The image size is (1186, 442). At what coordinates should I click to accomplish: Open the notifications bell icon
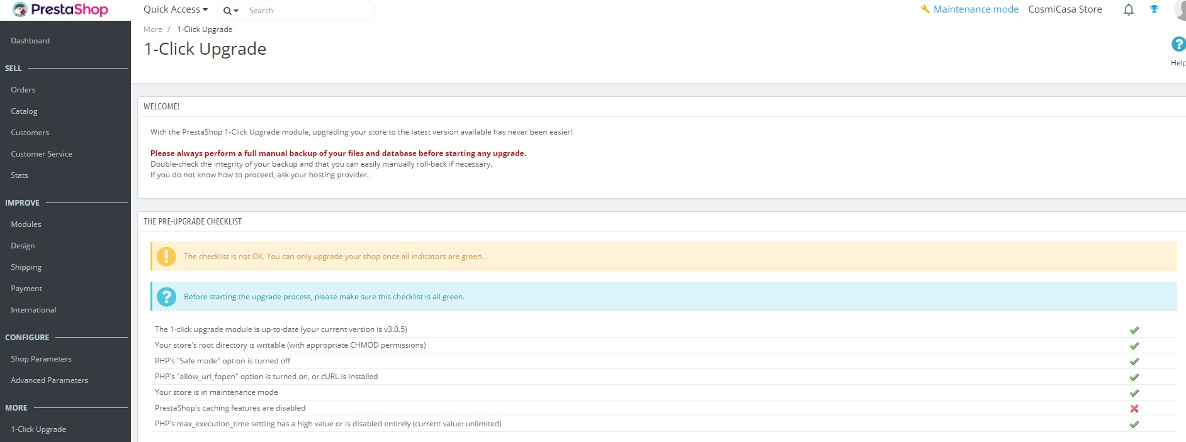1129,9
